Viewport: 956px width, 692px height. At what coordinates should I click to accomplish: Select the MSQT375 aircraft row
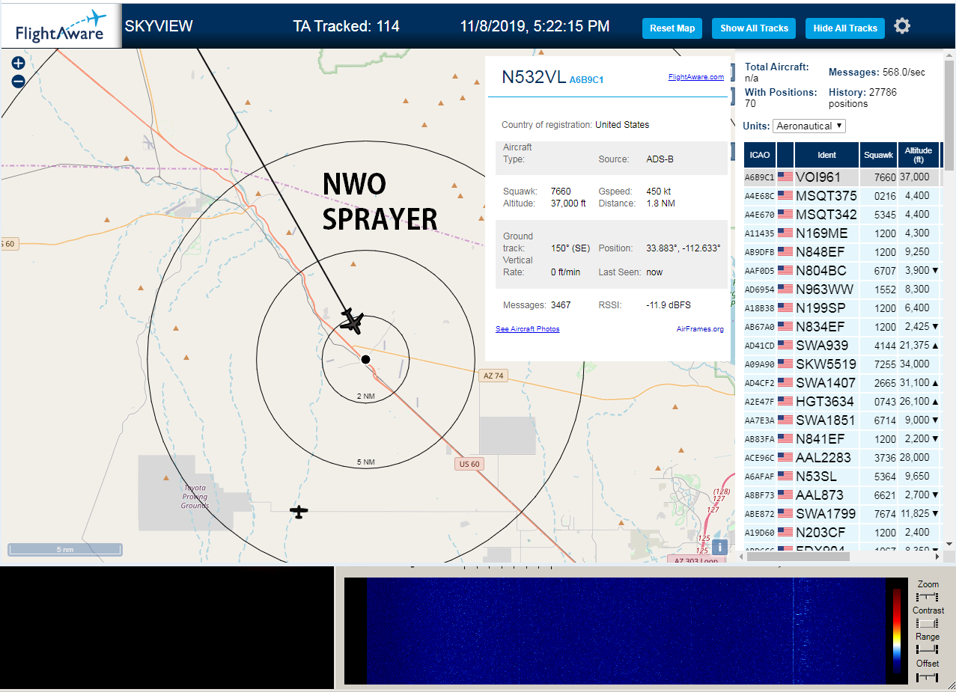point(842,196)
